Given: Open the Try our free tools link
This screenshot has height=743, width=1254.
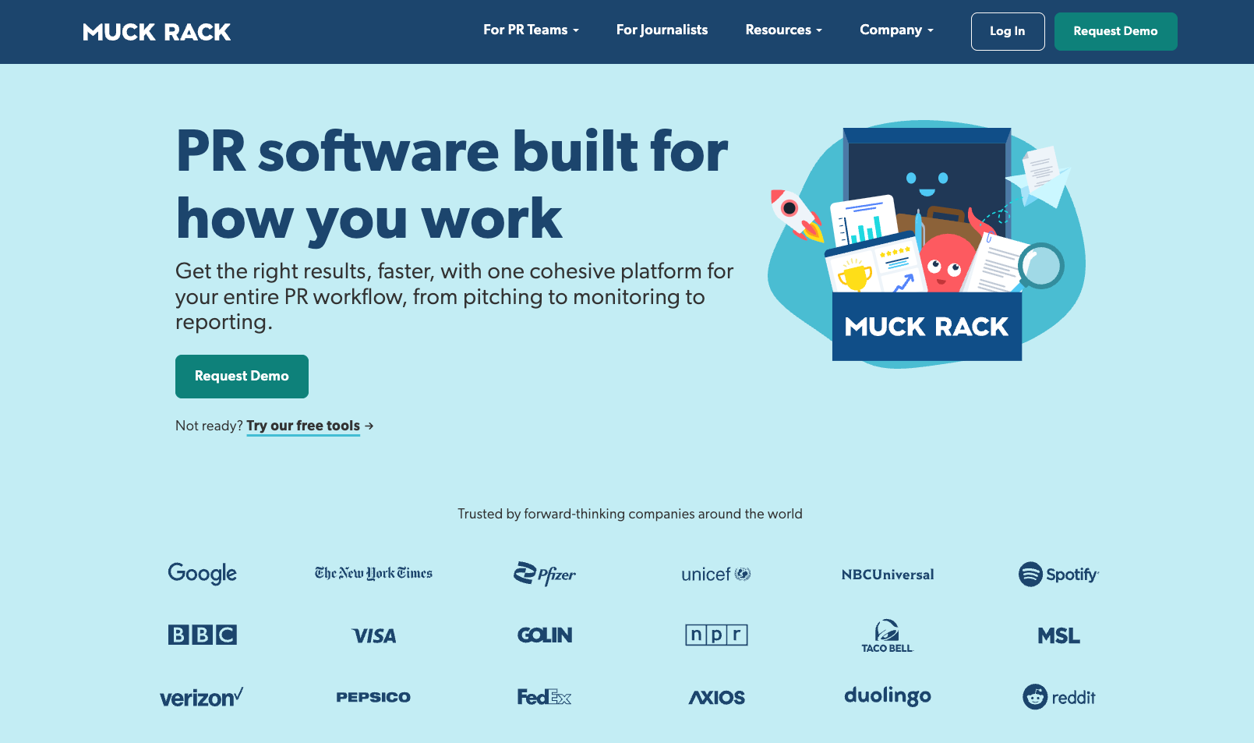Looking at the screenshot, I should (303, 426).
